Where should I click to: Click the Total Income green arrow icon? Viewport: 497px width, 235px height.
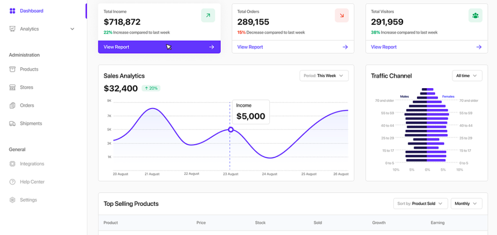click(x=208, y=16)
